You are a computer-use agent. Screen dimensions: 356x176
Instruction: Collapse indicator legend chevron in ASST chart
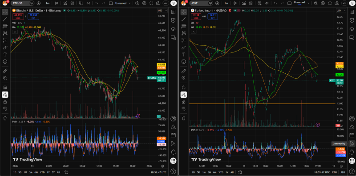click(x=193, y=32)
